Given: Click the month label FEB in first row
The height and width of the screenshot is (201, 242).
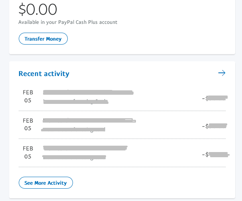Looking at the screenshot, I should point(28,92).
